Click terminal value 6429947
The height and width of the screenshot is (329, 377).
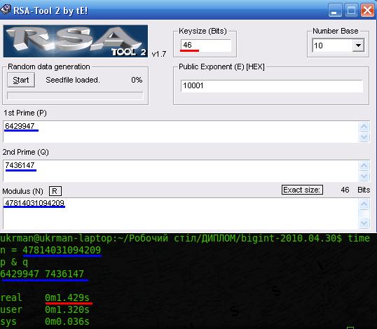[x=20, y=274]
